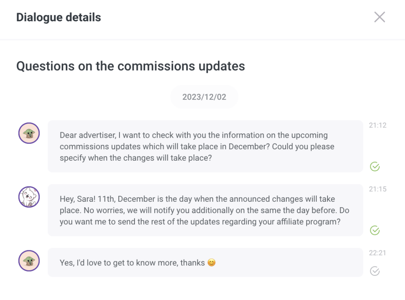Open Sara's avatar next to the first message
This screenshot has height=300, width=405.
pyautogui.click(x=28, y=133)
